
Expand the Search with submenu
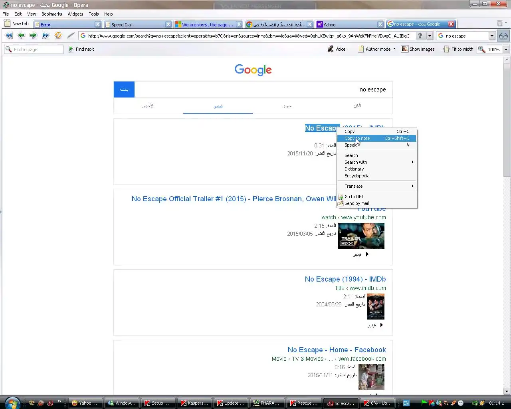pyautogui.click(x=376, y=162)
